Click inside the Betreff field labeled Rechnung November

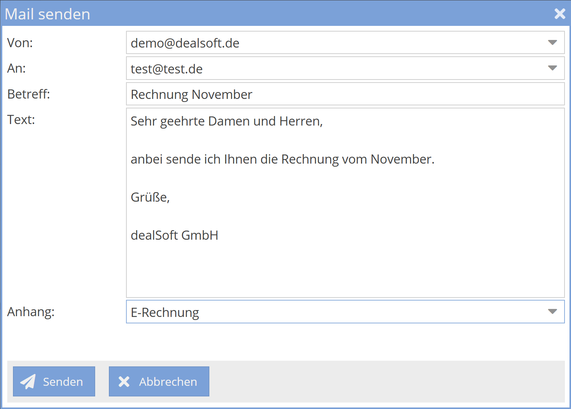[305, 94]
